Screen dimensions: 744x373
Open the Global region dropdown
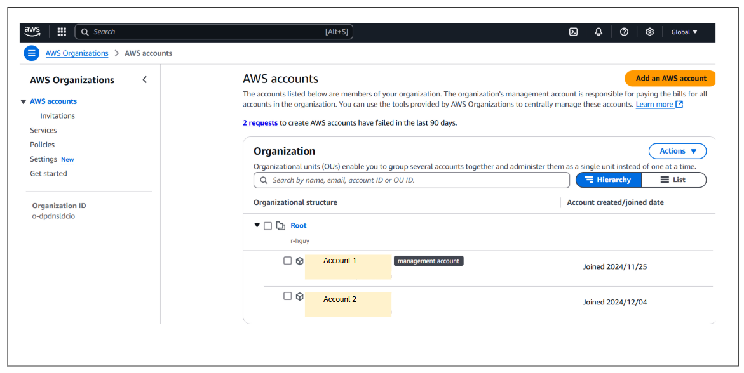[684, 31]
